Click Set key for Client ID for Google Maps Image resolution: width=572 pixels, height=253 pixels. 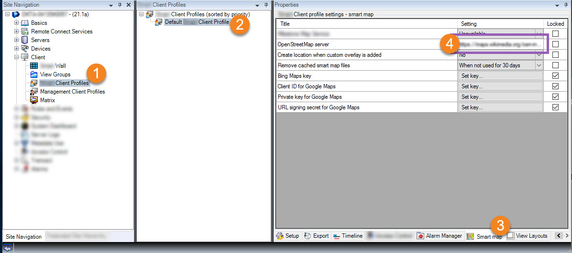pos(500,86)
